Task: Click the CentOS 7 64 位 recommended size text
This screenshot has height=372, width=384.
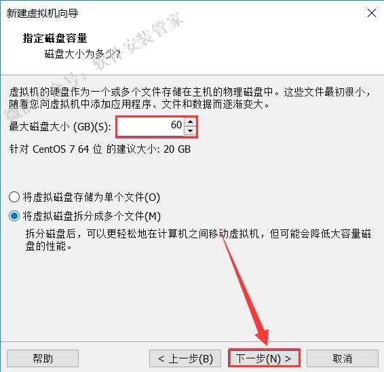Action: click(100, 149)
